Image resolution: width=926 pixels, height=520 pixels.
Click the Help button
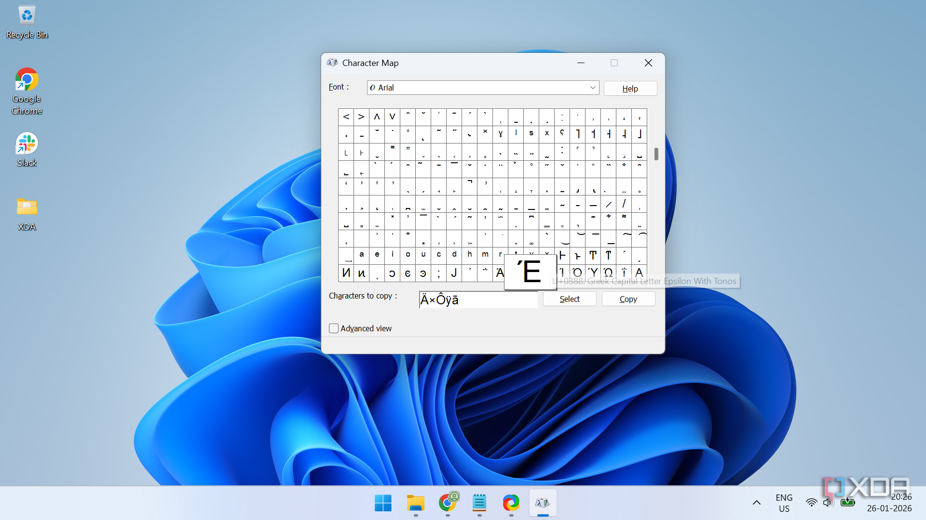click(630, 89)
